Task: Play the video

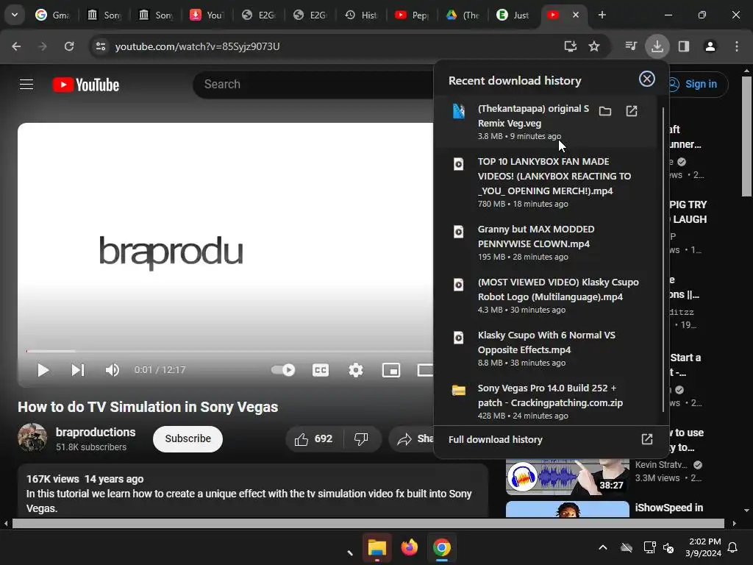Action: 43,370
